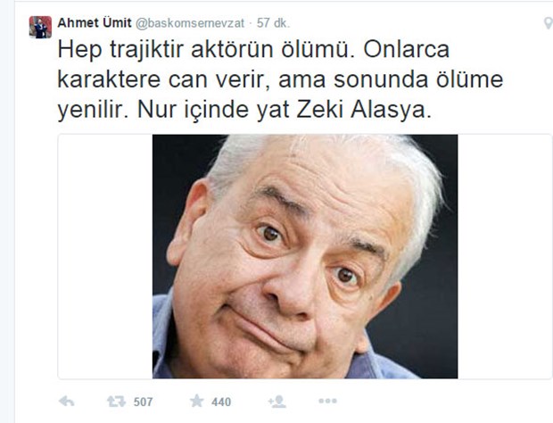Click white media card area right of the photo
553x423 pixels.
(504, 256)
